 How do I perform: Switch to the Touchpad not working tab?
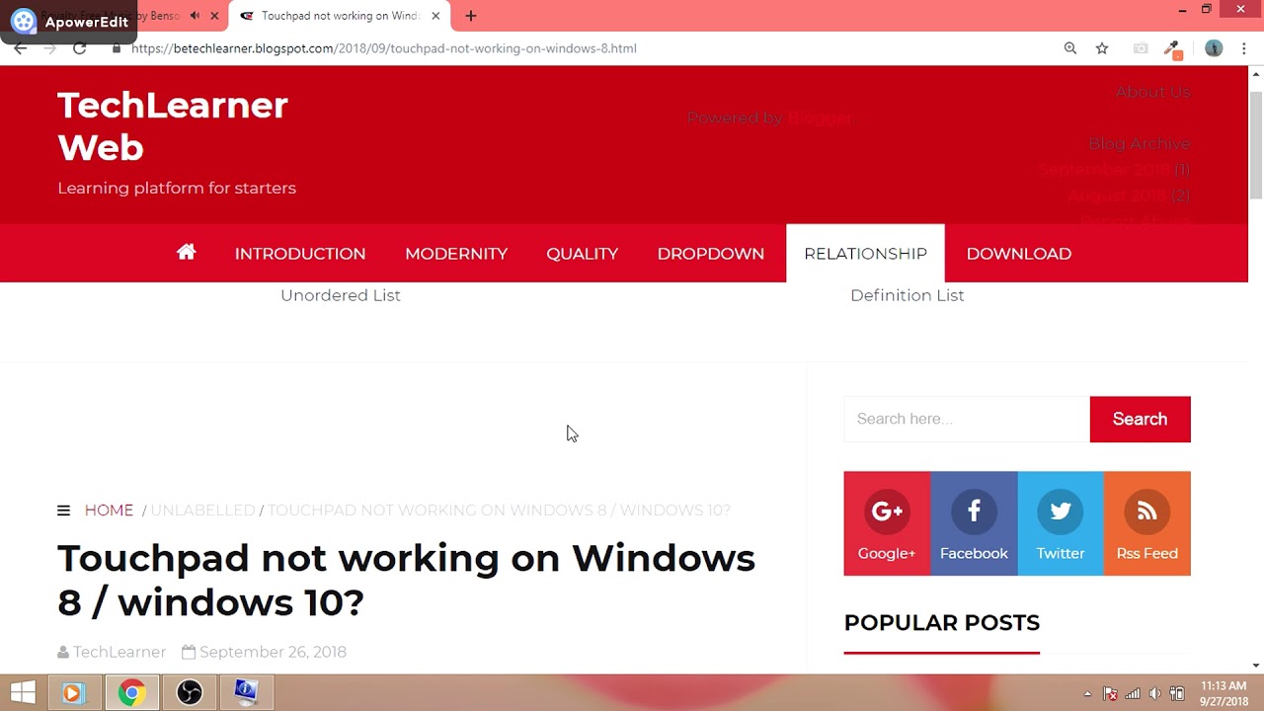point(340,16)
